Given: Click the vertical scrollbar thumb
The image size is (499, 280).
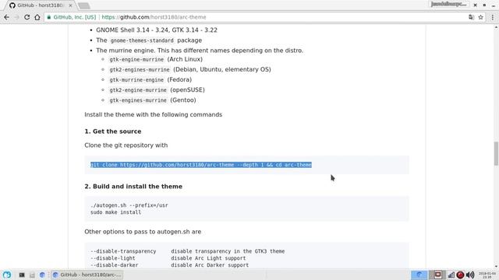Looking at the screenshot, I should [496, 154].
